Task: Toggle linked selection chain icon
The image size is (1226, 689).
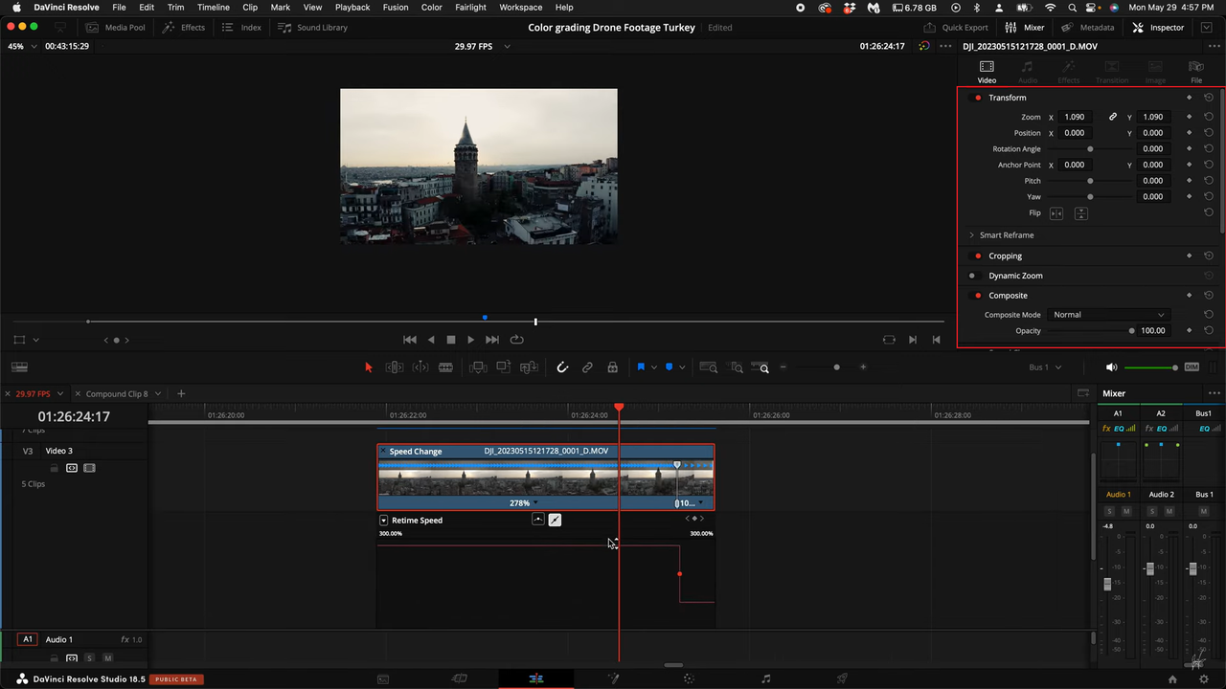Action: (587, 367)
